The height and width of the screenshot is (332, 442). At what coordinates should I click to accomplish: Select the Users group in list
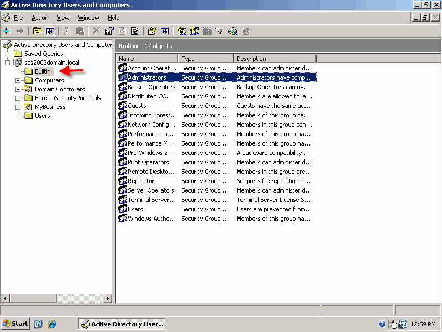135,209
